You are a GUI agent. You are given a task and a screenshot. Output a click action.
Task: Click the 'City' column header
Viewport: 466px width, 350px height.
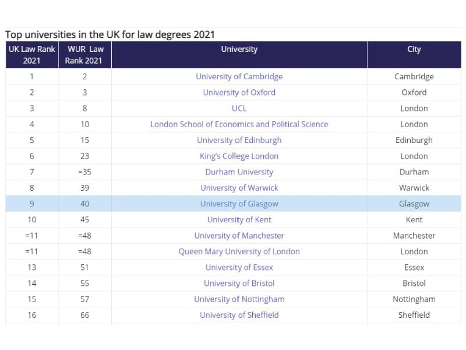414,55
